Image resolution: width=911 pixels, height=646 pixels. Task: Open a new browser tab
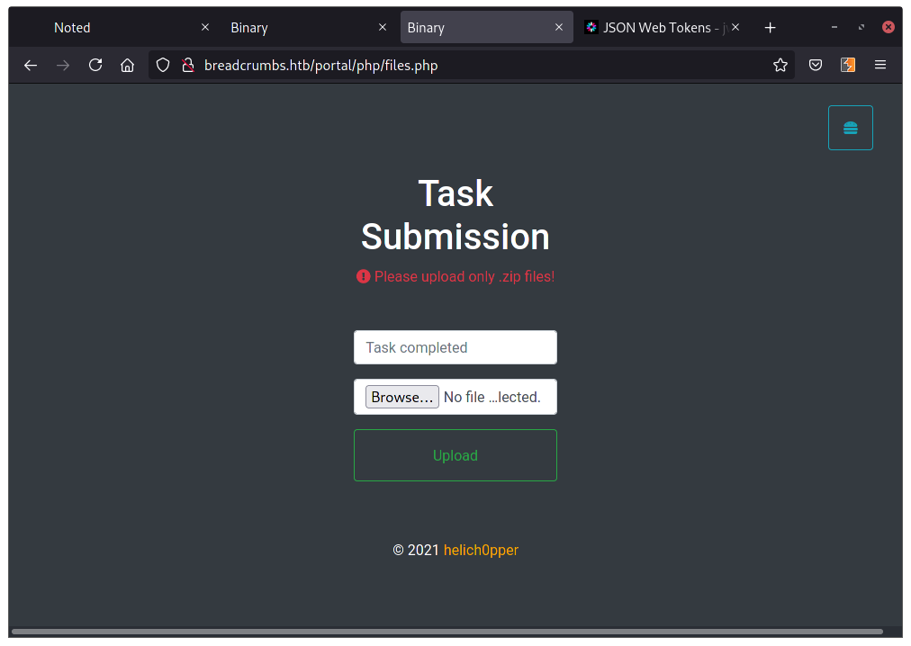(770, 28)
